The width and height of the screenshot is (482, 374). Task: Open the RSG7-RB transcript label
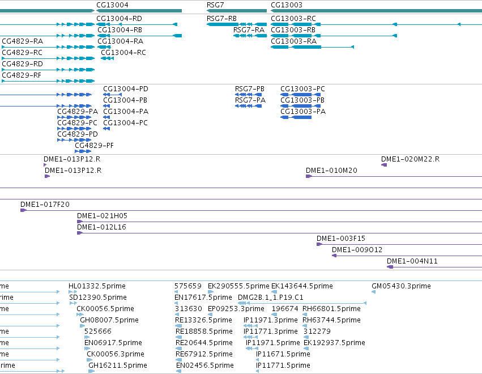pos(221,19)
